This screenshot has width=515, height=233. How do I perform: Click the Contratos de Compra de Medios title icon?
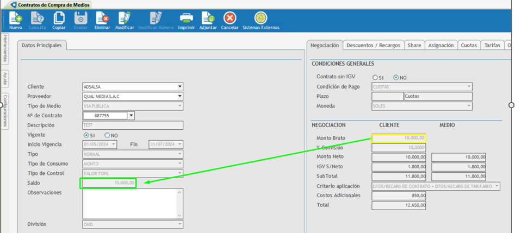[x=14, y=5]
